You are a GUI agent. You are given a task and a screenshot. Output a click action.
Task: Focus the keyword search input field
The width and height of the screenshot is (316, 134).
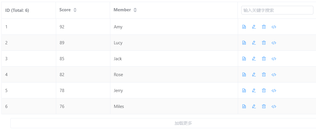(x=277, y=10)
